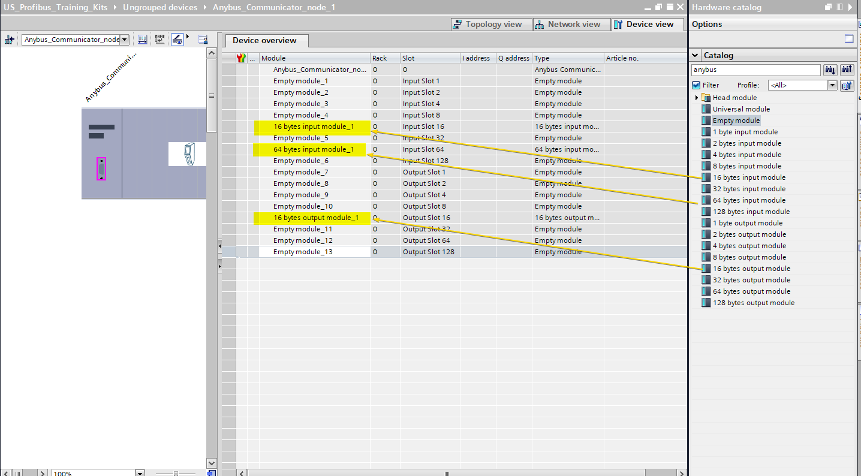Select the Empty module_13 cell
The height and width of the screenshot is (476, 861).
(314, 252)
